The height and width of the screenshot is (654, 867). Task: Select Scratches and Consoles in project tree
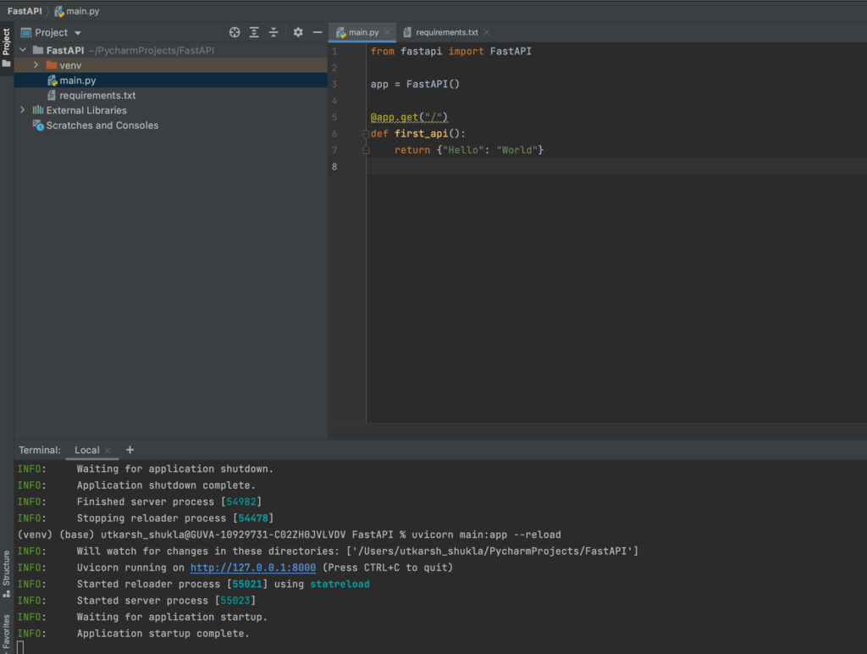(x=102, y=125)
